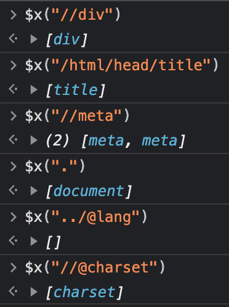
Task: Click the input chevron beside $x("//meta")
Action: [14, 116]
